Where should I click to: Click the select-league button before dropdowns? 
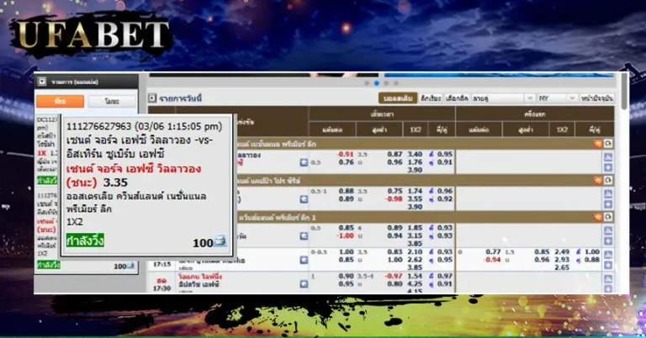pos(457,98)
